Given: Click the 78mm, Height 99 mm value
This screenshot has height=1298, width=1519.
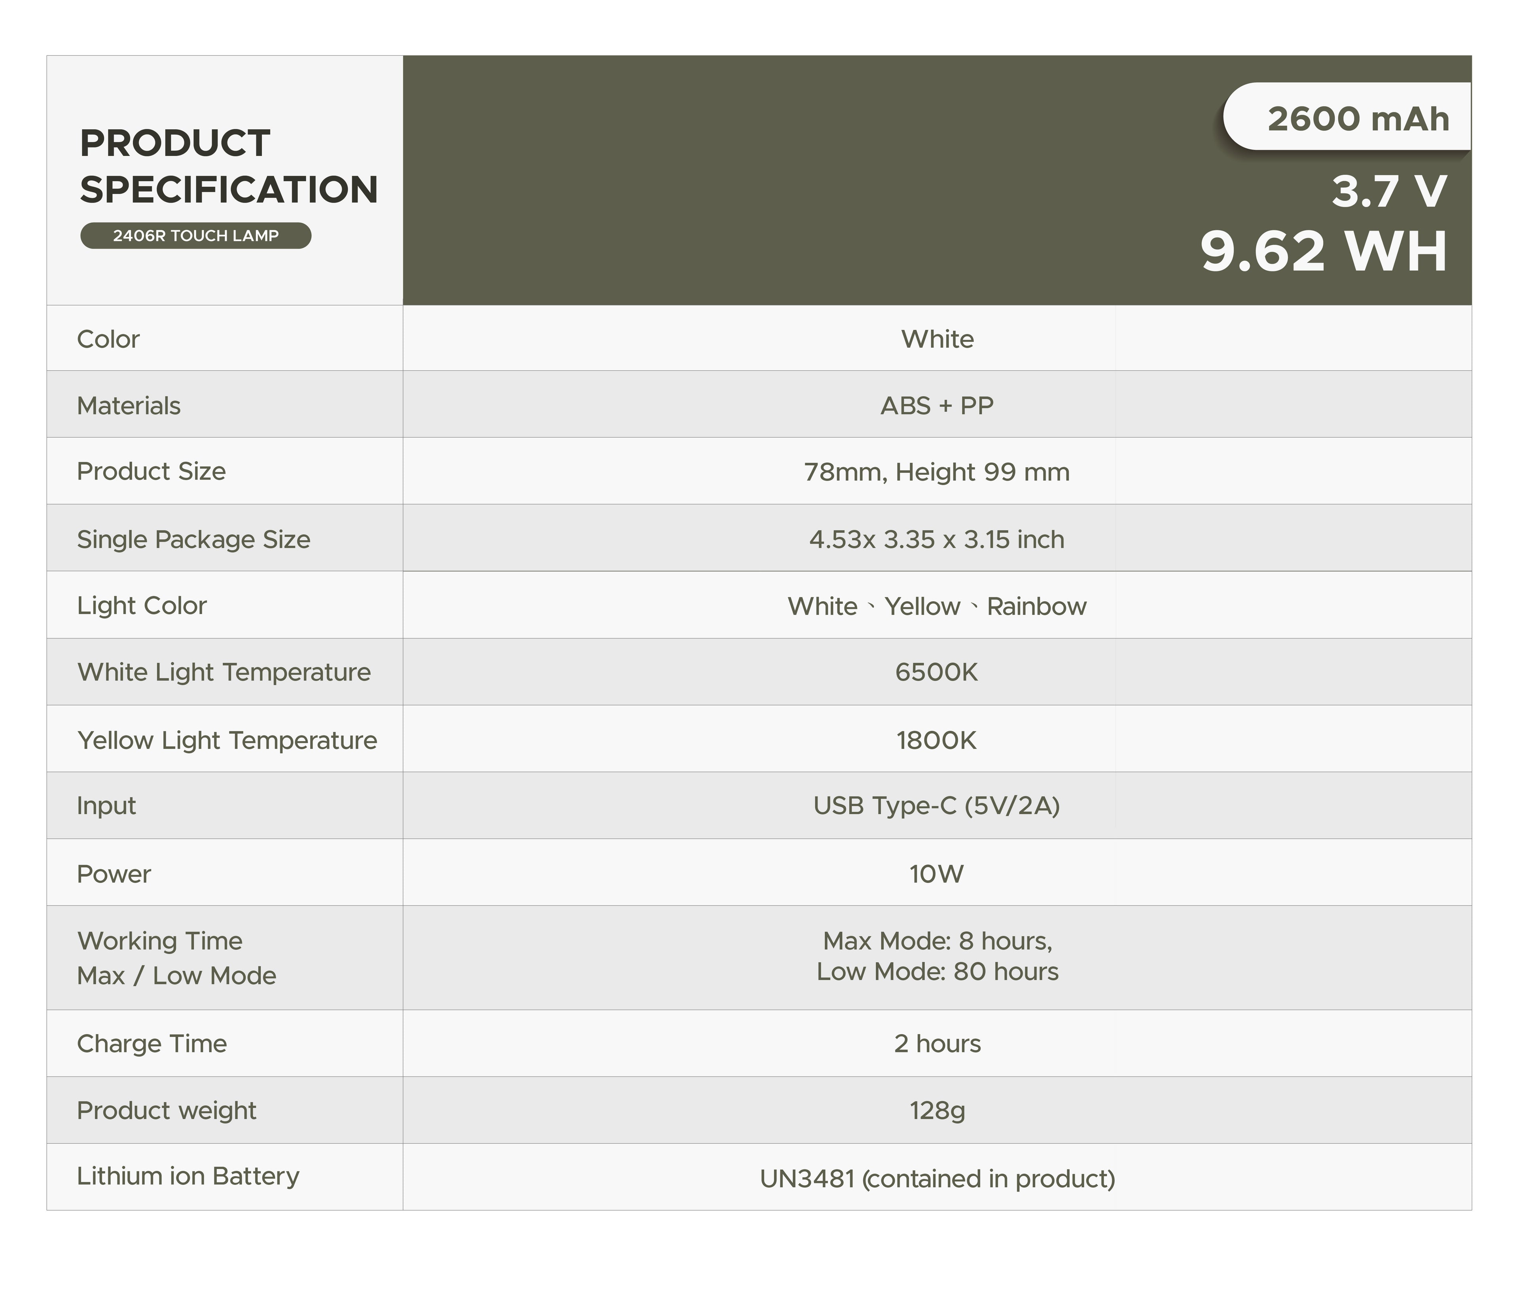Looking at the screenshot, I should [937, 472].
